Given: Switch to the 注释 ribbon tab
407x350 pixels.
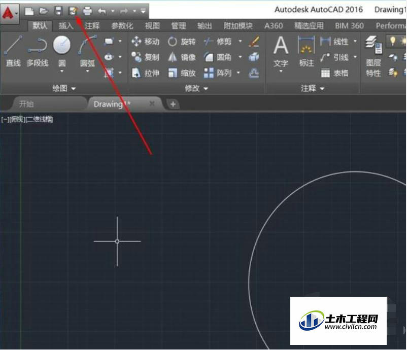Looking at the screenshot, I should 92,26.
